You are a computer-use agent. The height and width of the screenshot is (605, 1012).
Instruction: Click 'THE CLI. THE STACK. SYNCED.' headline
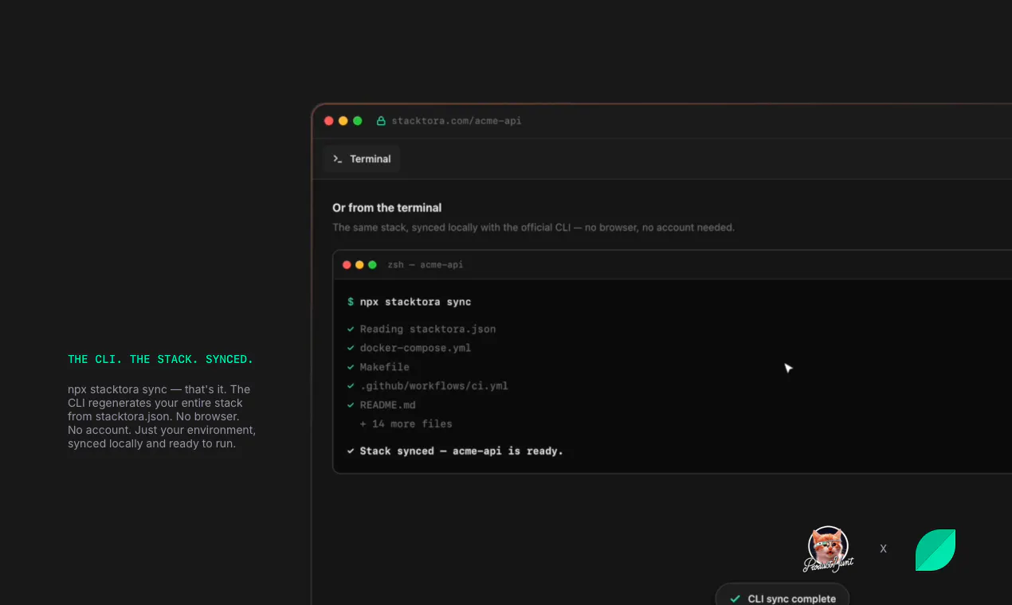[x=160, y=360]
